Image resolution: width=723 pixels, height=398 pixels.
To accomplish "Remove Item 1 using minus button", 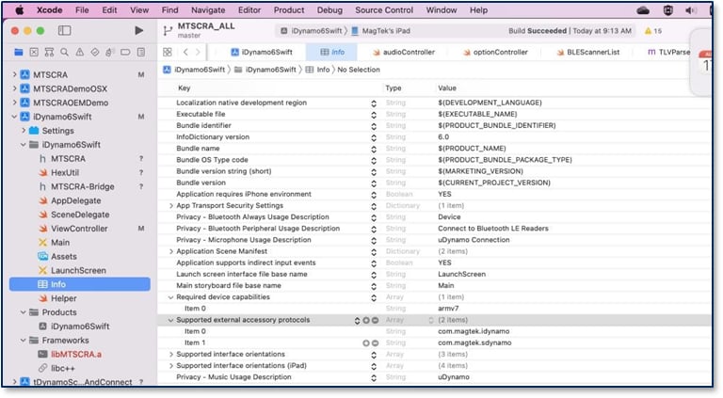I will (375, 343).
